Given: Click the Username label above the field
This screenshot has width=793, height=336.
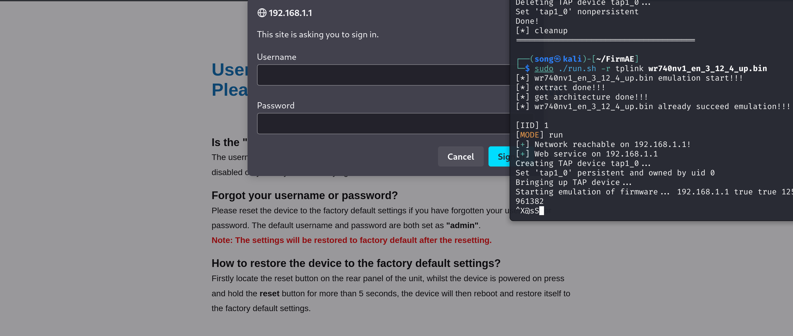Looking at the screenshot, I should pos(276,57).
